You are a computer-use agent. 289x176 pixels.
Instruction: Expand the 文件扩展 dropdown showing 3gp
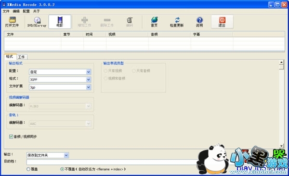[89, 87]
